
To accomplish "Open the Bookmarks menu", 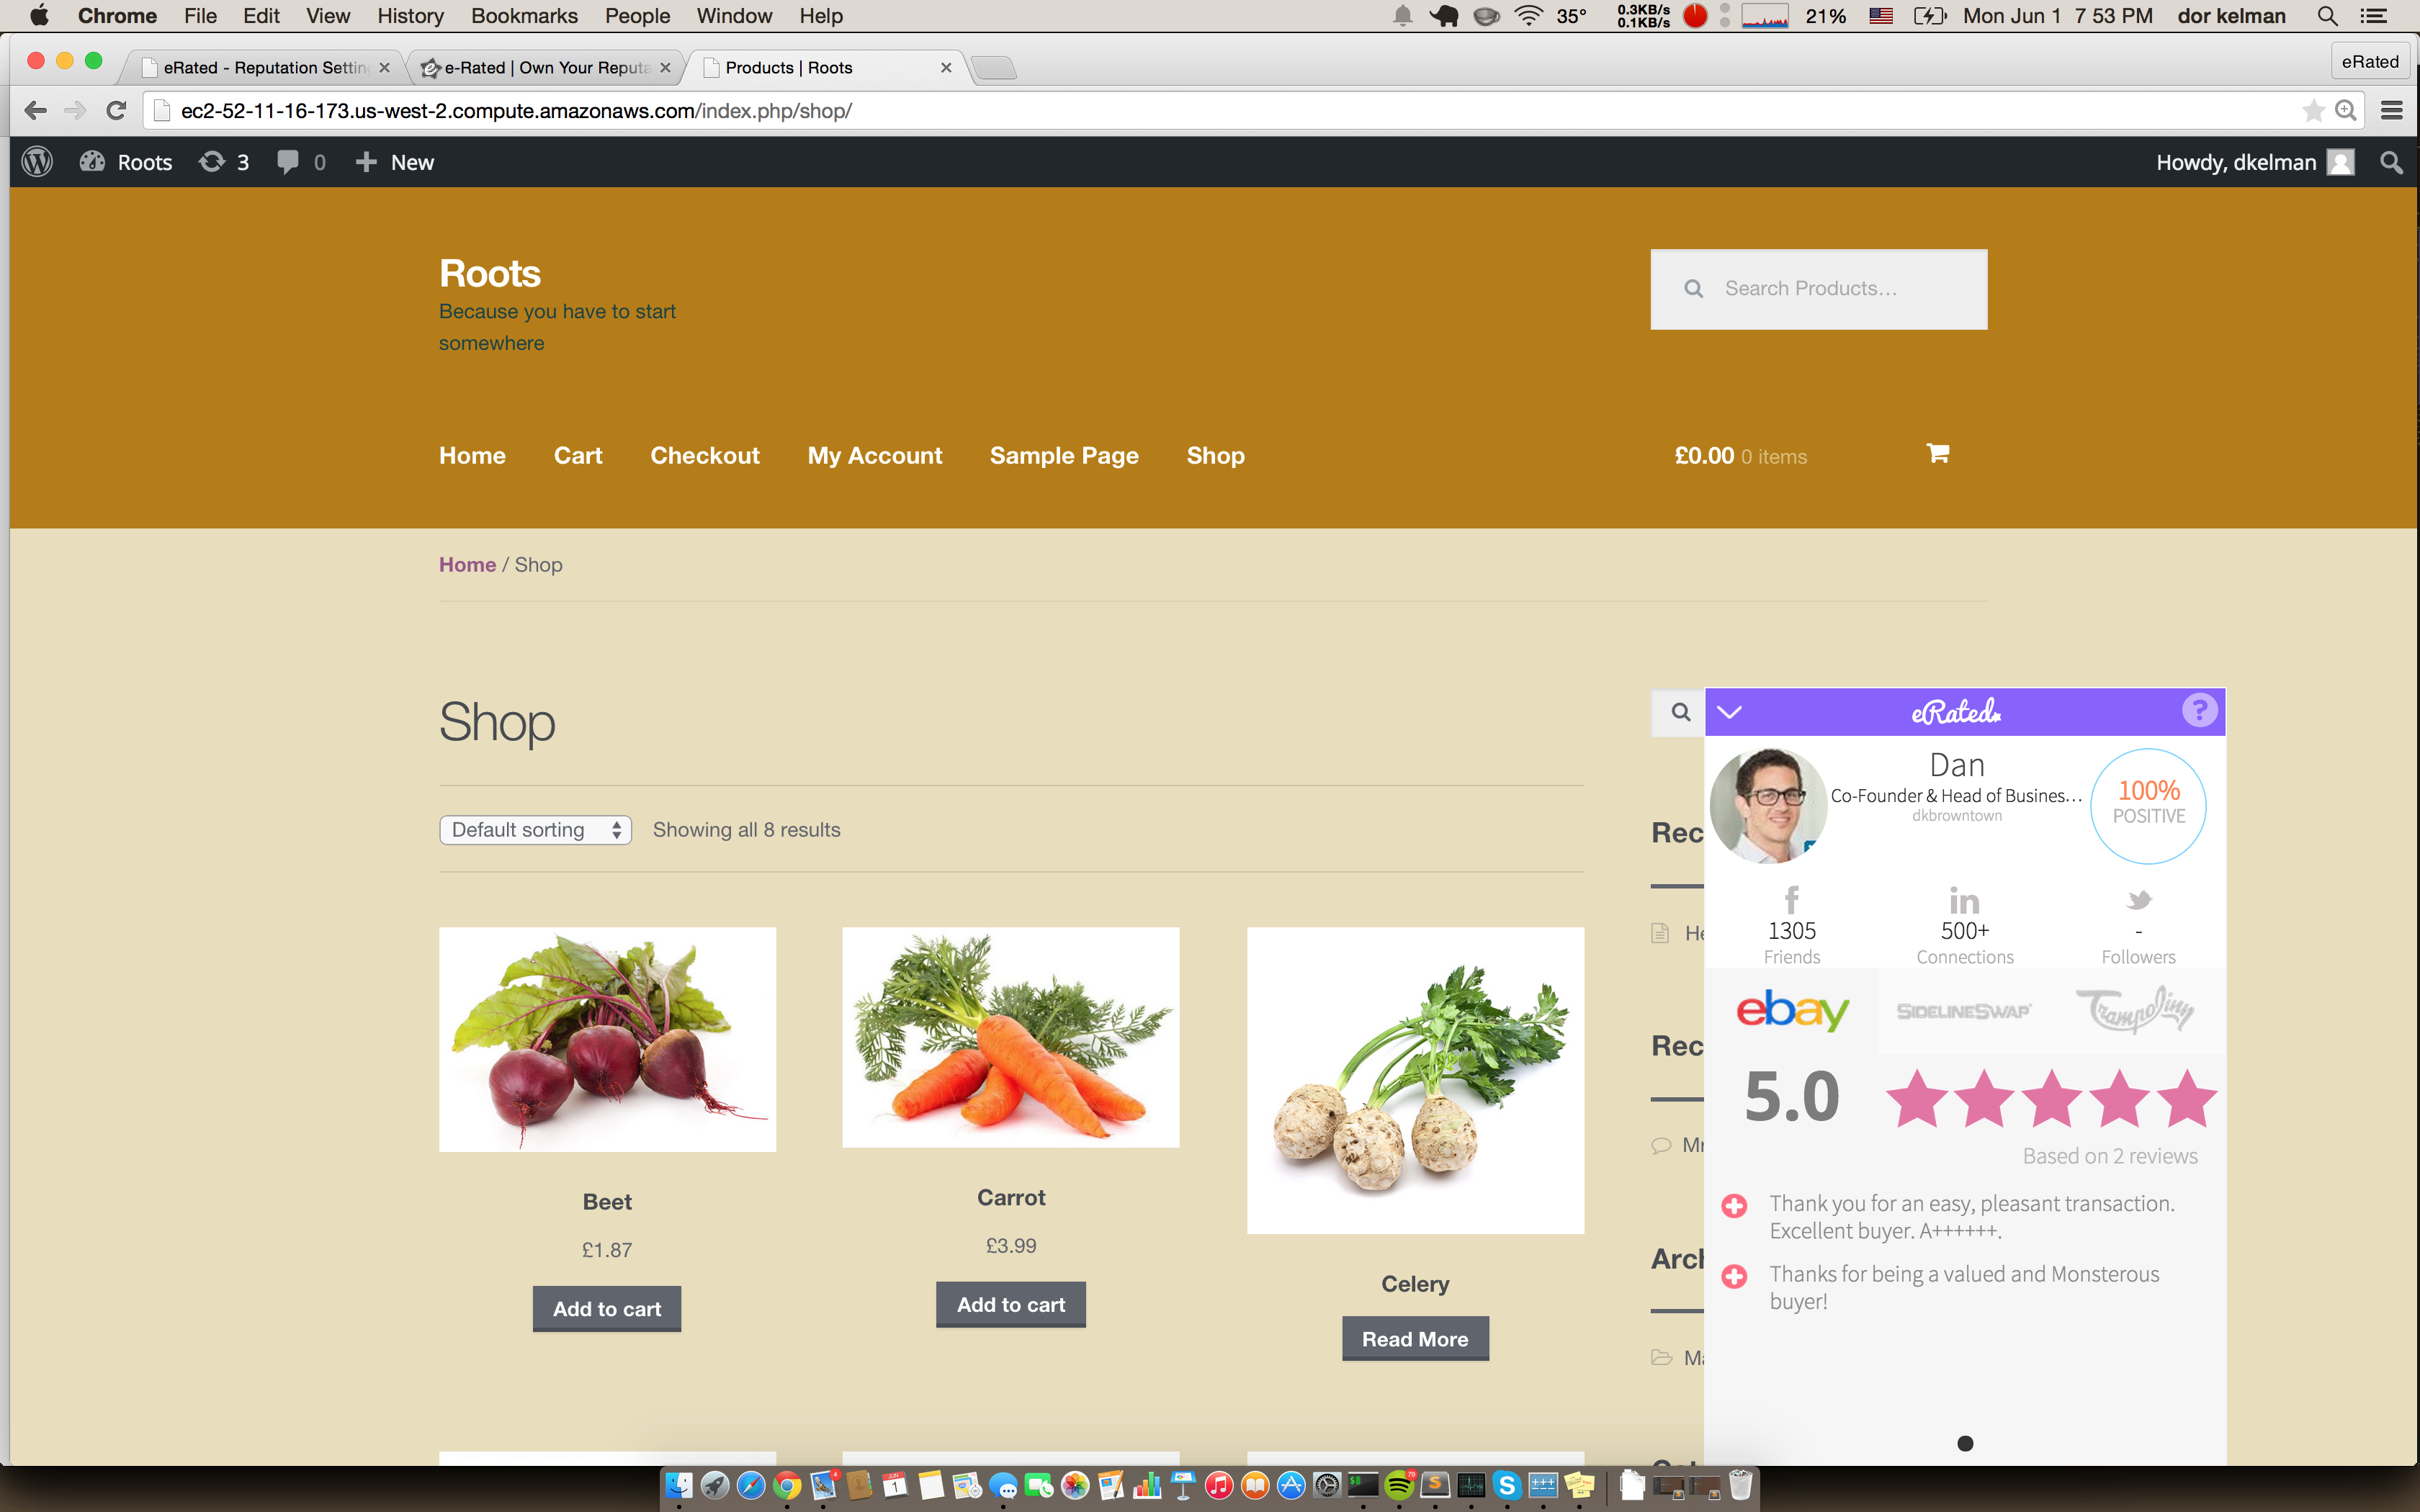I will 524,16.
